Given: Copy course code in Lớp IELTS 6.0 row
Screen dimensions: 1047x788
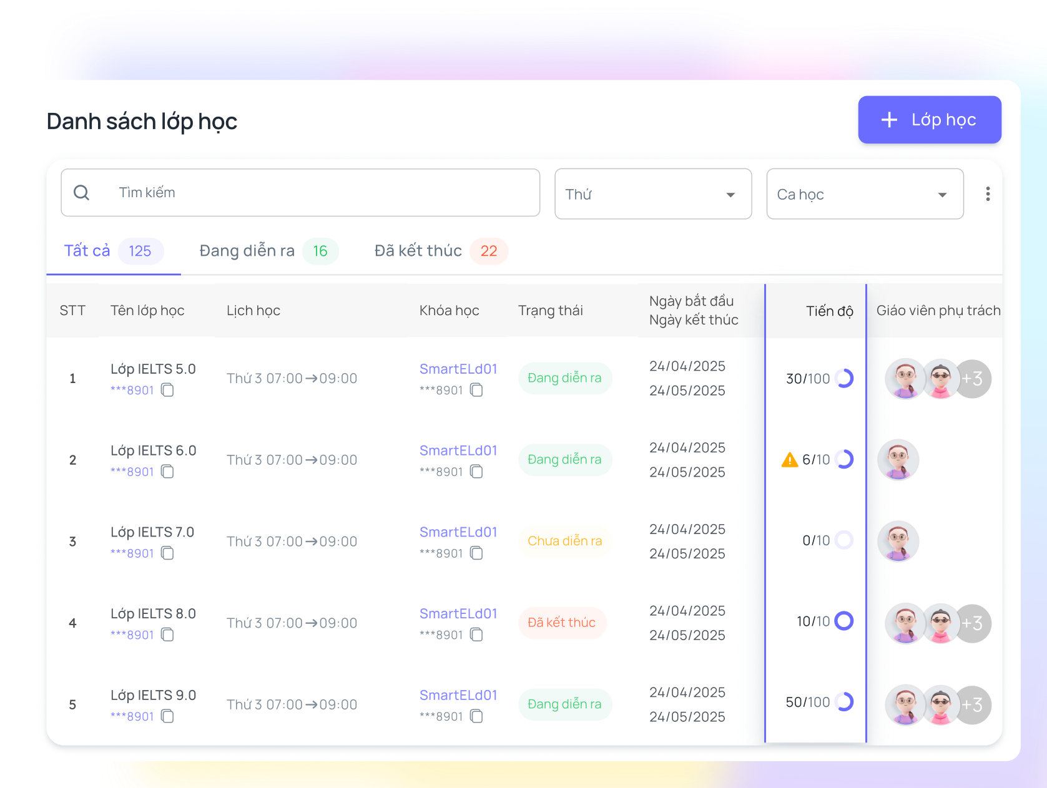Looking at the screenshot, I should coord(476,472).
